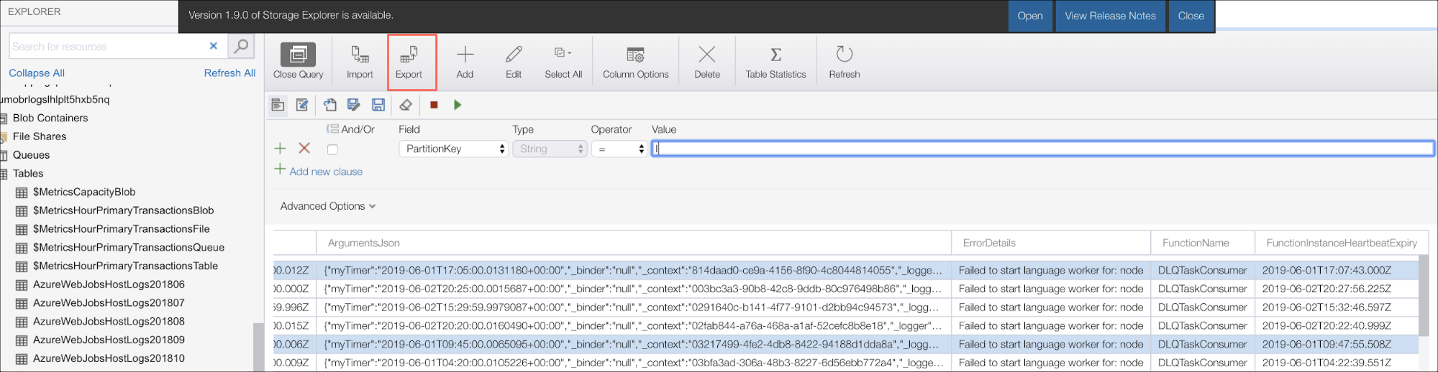Delete the clause with red X
Viewport: 1438px width, 372px height.
(304, 149)
